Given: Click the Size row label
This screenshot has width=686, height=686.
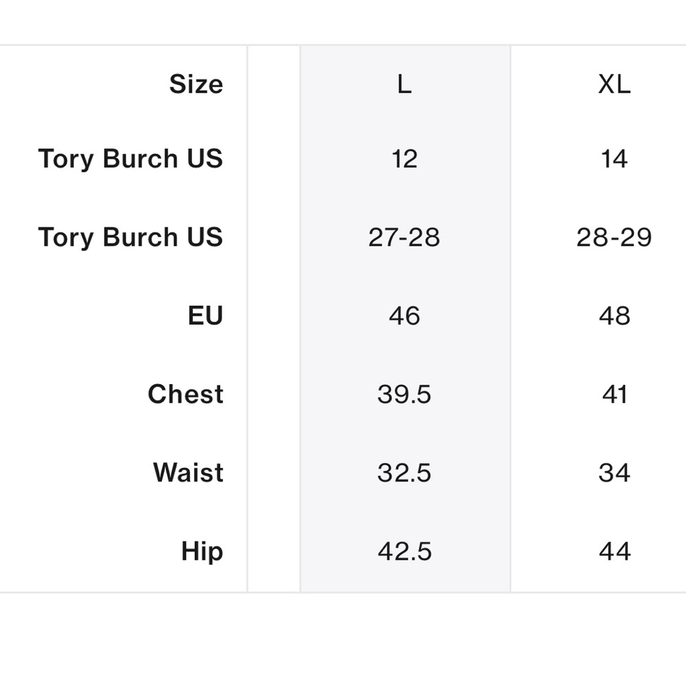Looking at the screenshot, I should coord(196,84).
